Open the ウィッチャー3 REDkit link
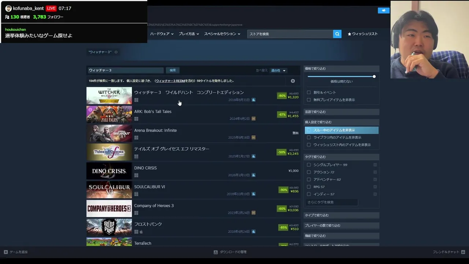 pyautogui.click(x=170, y=81)
